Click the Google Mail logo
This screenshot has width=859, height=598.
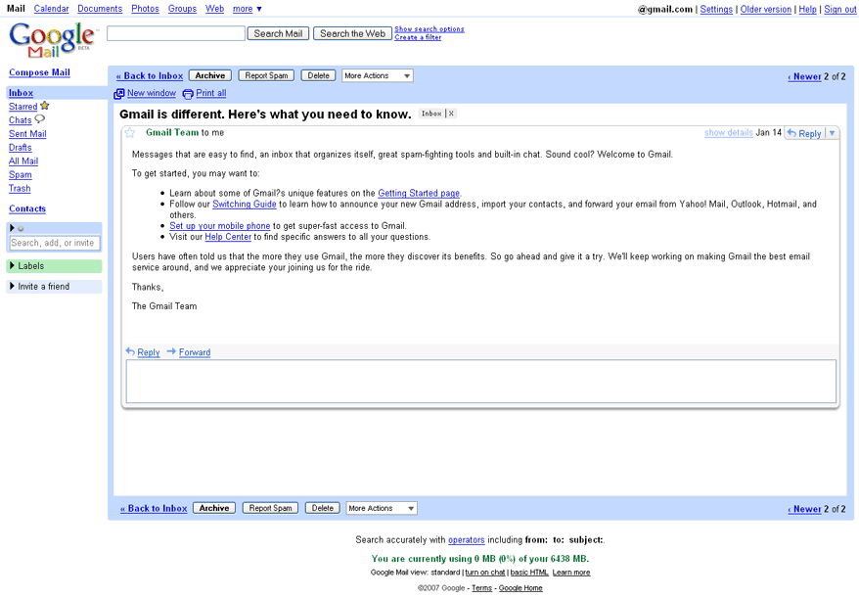[x=52, y=39]
